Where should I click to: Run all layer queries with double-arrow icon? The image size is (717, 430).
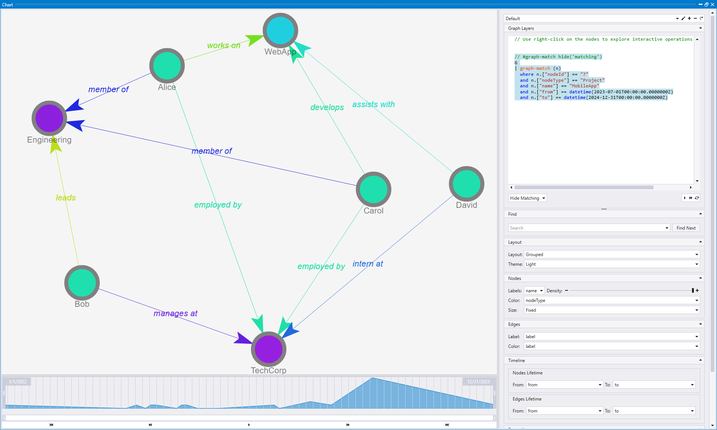coord(691,198)
